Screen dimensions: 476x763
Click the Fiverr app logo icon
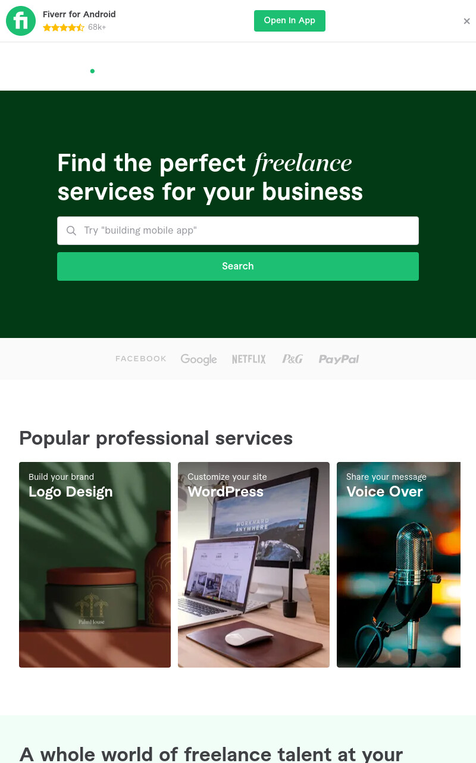21,21
